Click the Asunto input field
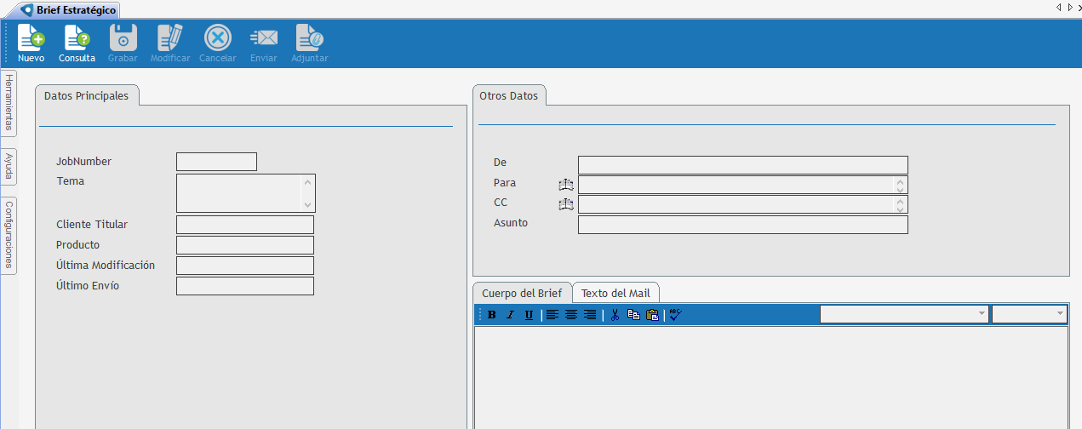Viewport: 1082px width, 429px height. coord(742,225)
